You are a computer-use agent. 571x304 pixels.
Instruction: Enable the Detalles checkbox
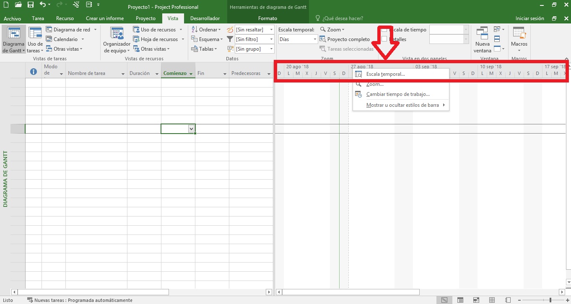tap(384, 39)
